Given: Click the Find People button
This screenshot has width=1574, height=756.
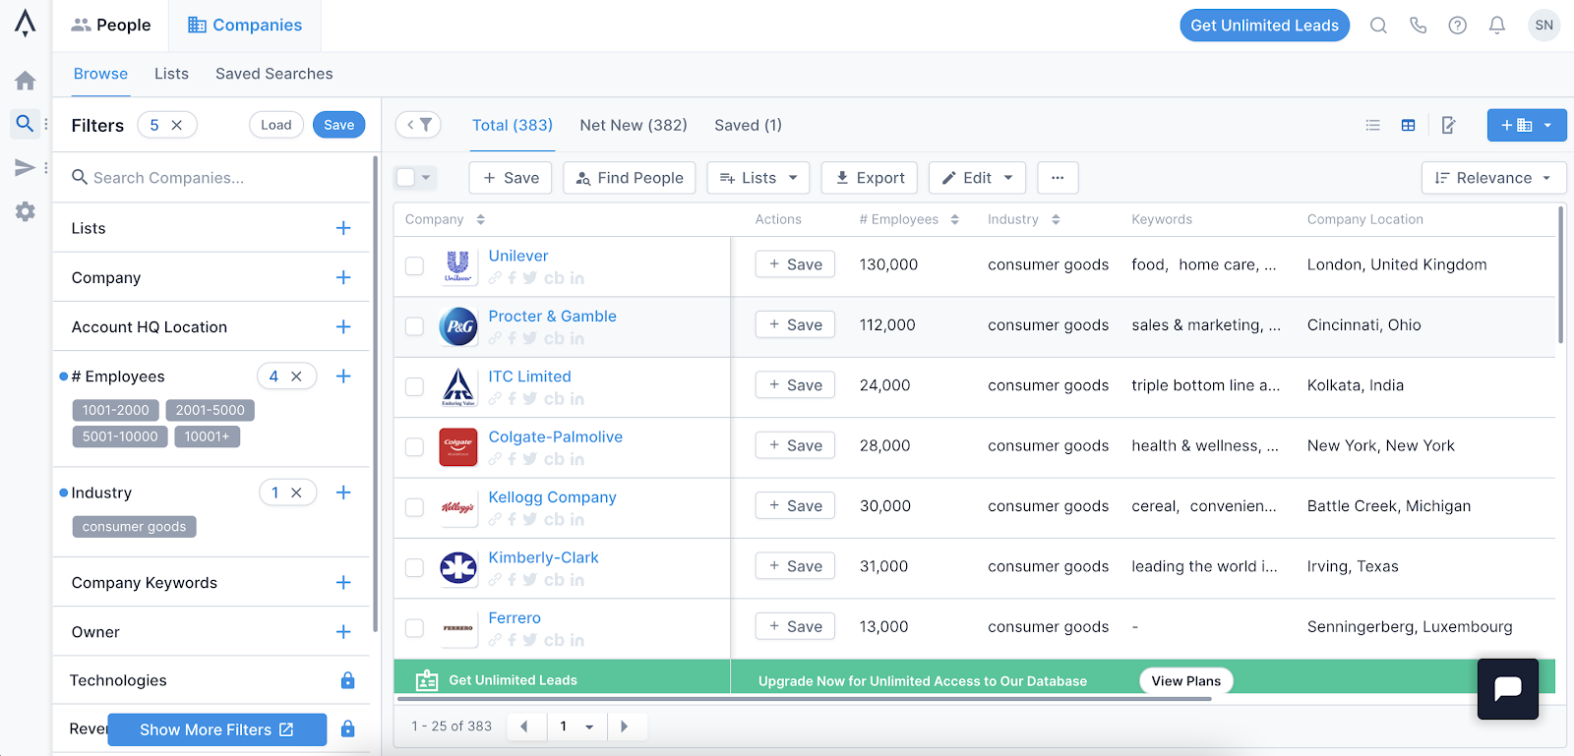Looking at the screenshot, I should click(630, 178).
